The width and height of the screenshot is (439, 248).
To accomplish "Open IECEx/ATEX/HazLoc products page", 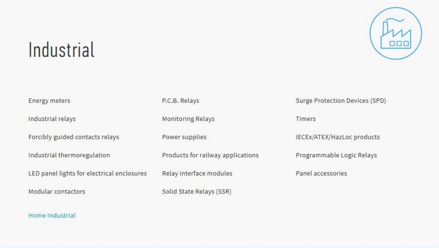I will coord(338,137).
